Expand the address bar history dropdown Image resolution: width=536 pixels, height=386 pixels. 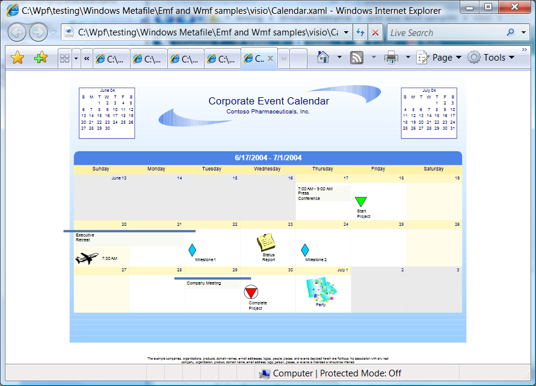(346, 32)
